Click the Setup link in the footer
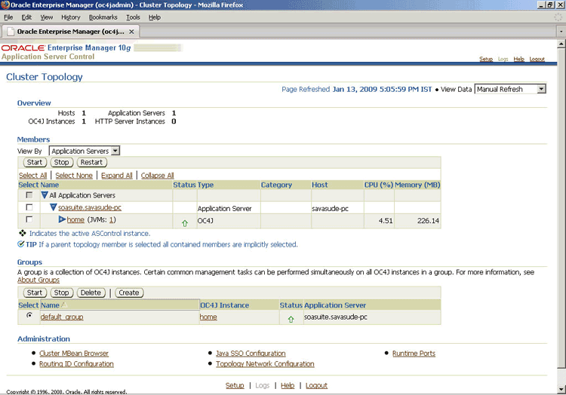 pyautogui.click(x=235, y=385)
